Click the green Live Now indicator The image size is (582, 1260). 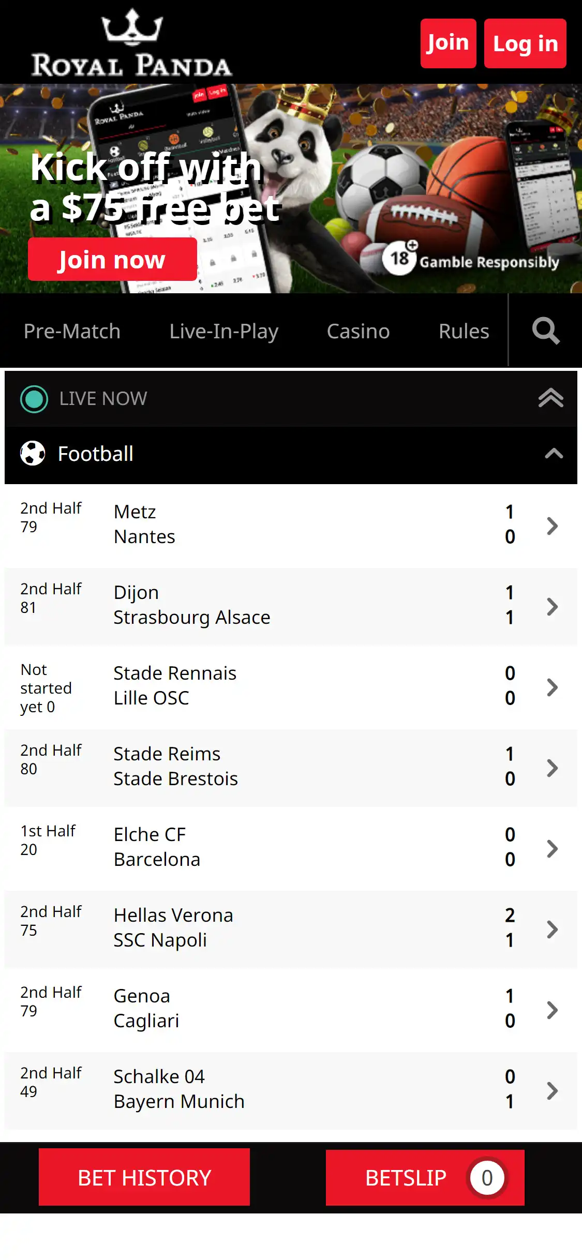34,399
